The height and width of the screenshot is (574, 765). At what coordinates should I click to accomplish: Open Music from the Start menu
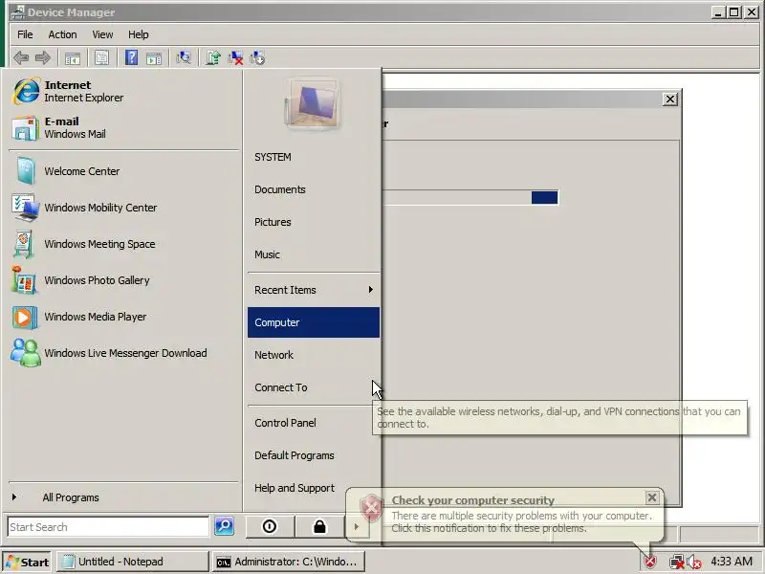(x=314, y=254)
